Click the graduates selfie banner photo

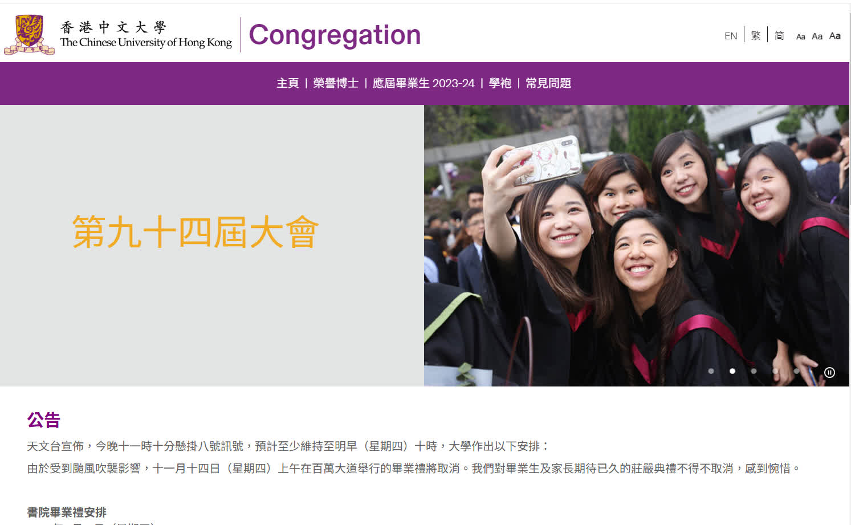pyautogui.click(x=637, y=245)
